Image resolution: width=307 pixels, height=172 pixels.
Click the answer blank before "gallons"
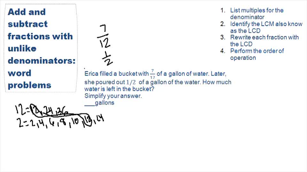pos(90,103)
